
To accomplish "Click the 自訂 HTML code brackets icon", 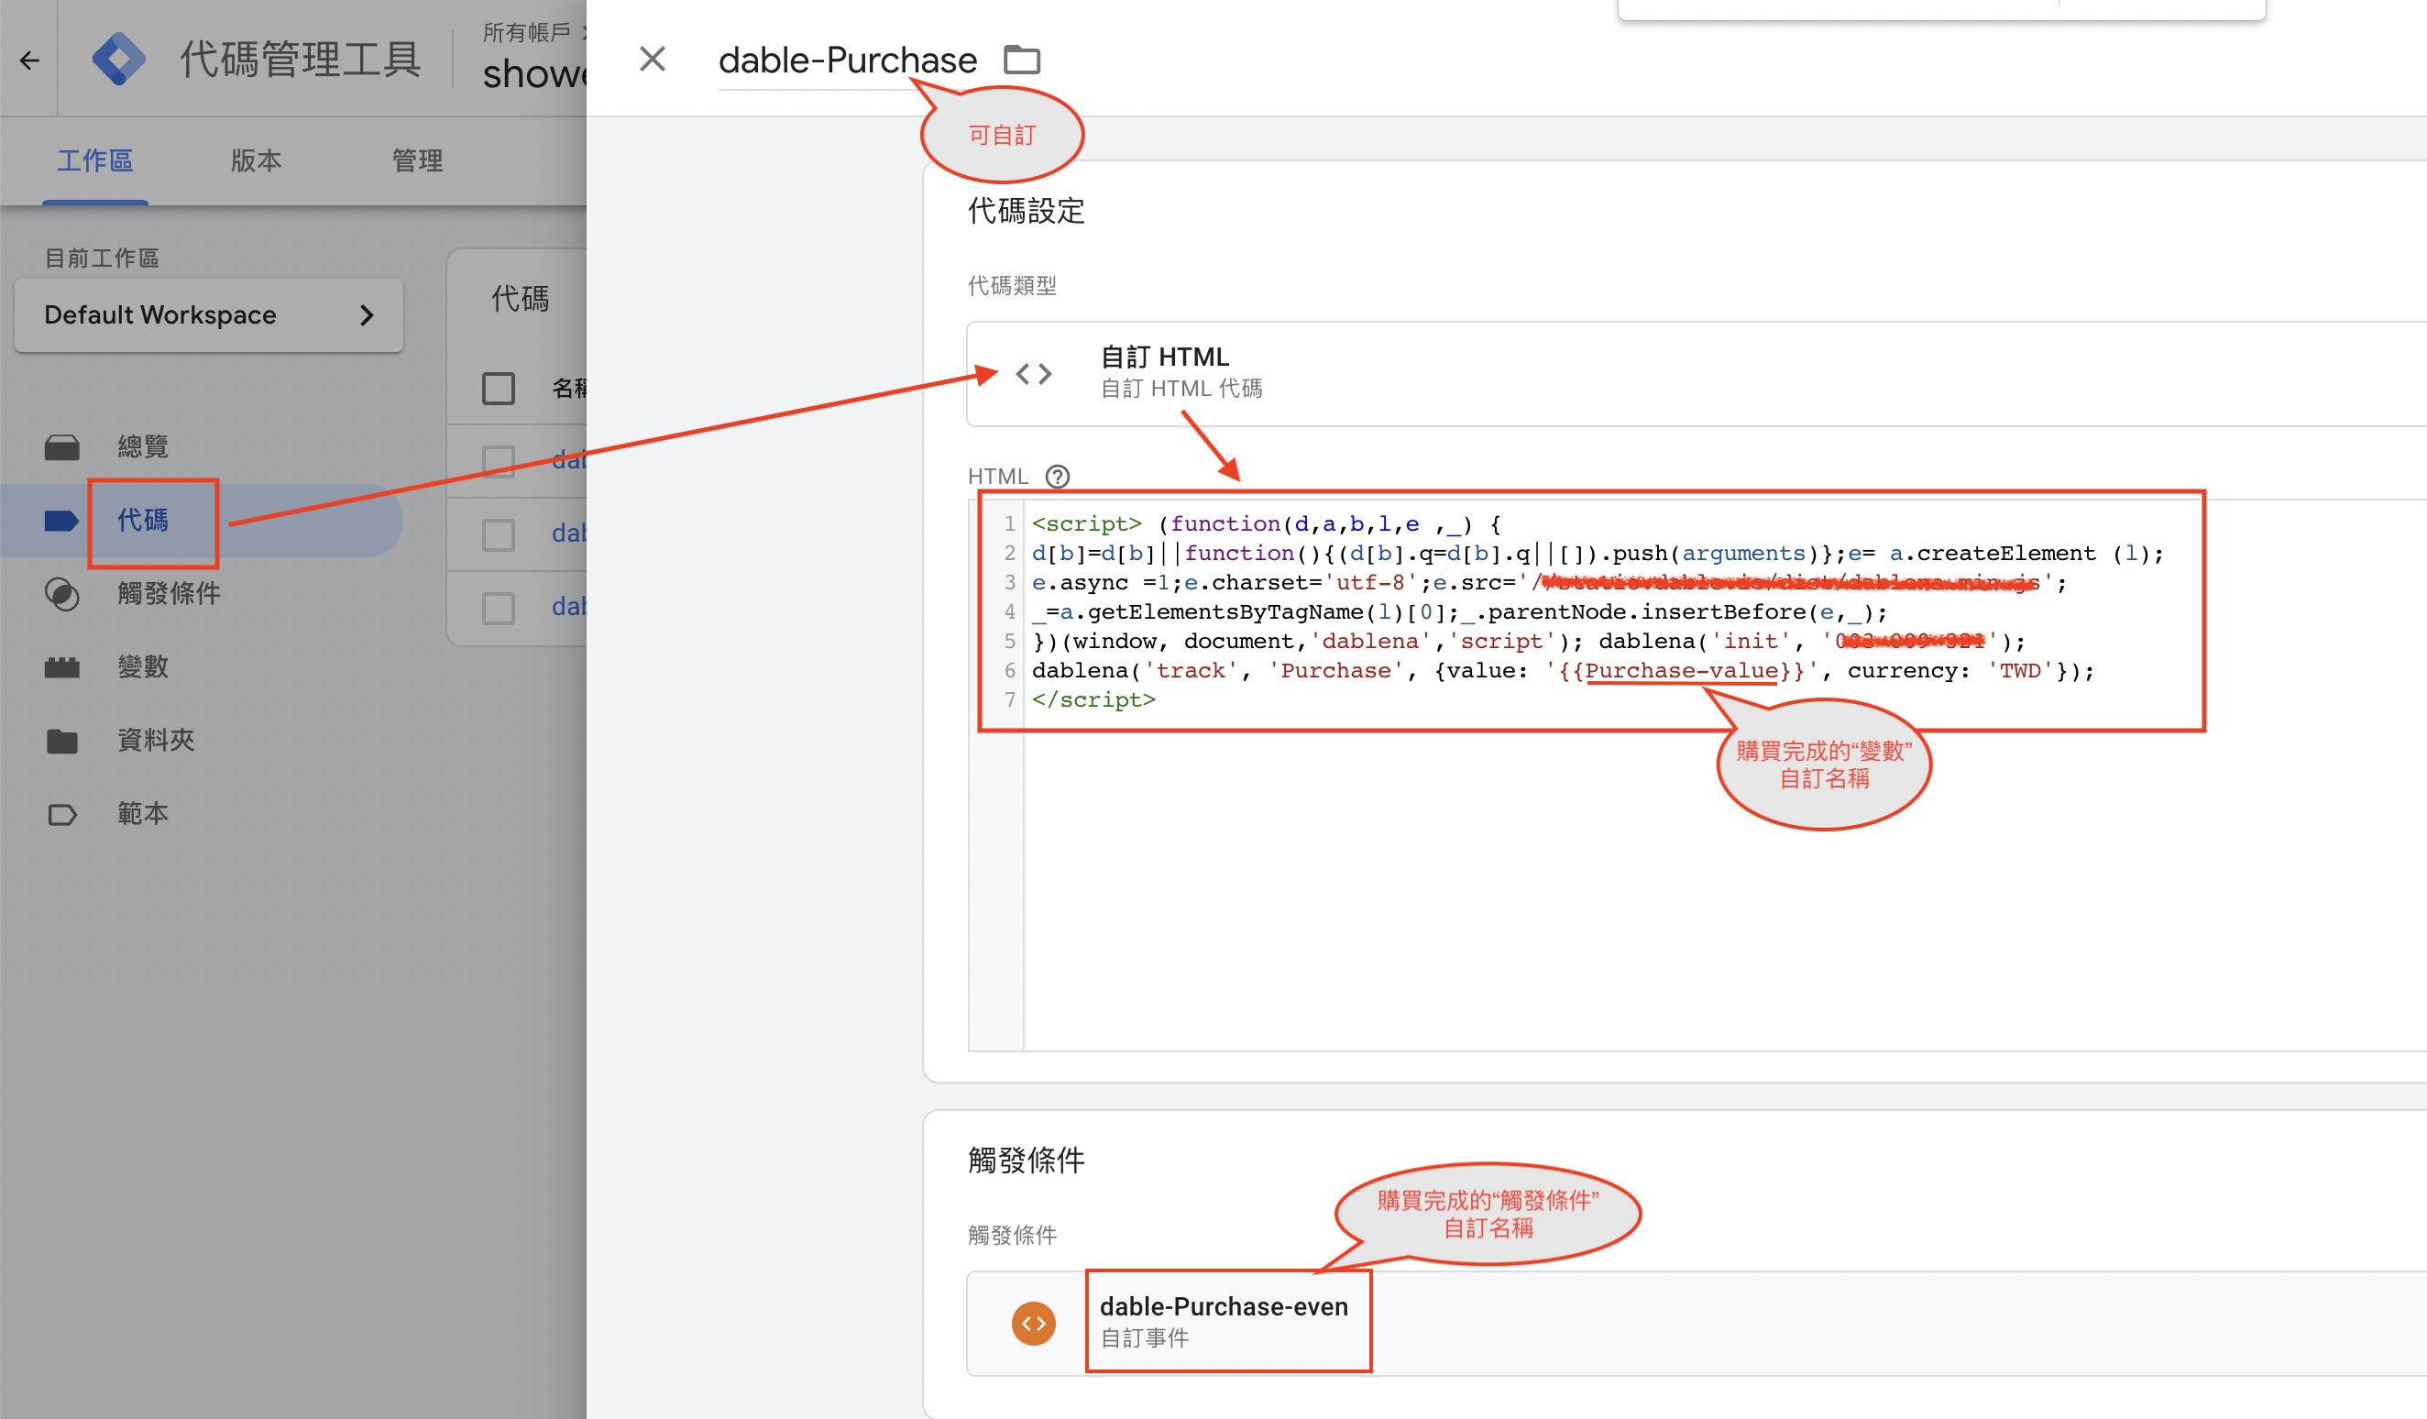I will pyautogui.click(x=1034, y=373).
